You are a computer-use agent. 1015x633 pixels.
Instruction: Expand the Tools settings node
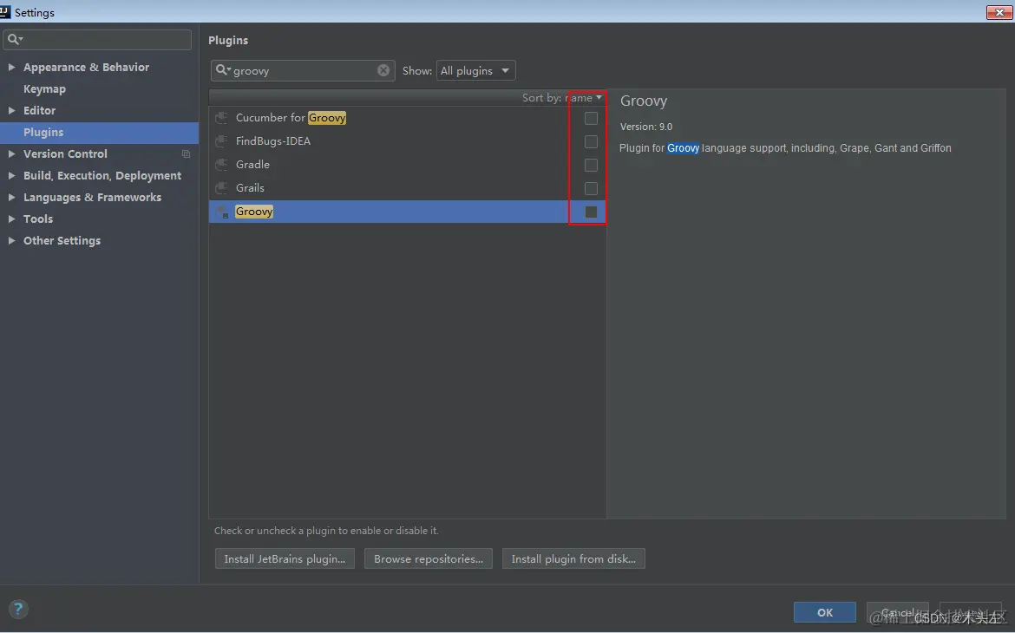[11, 219]
